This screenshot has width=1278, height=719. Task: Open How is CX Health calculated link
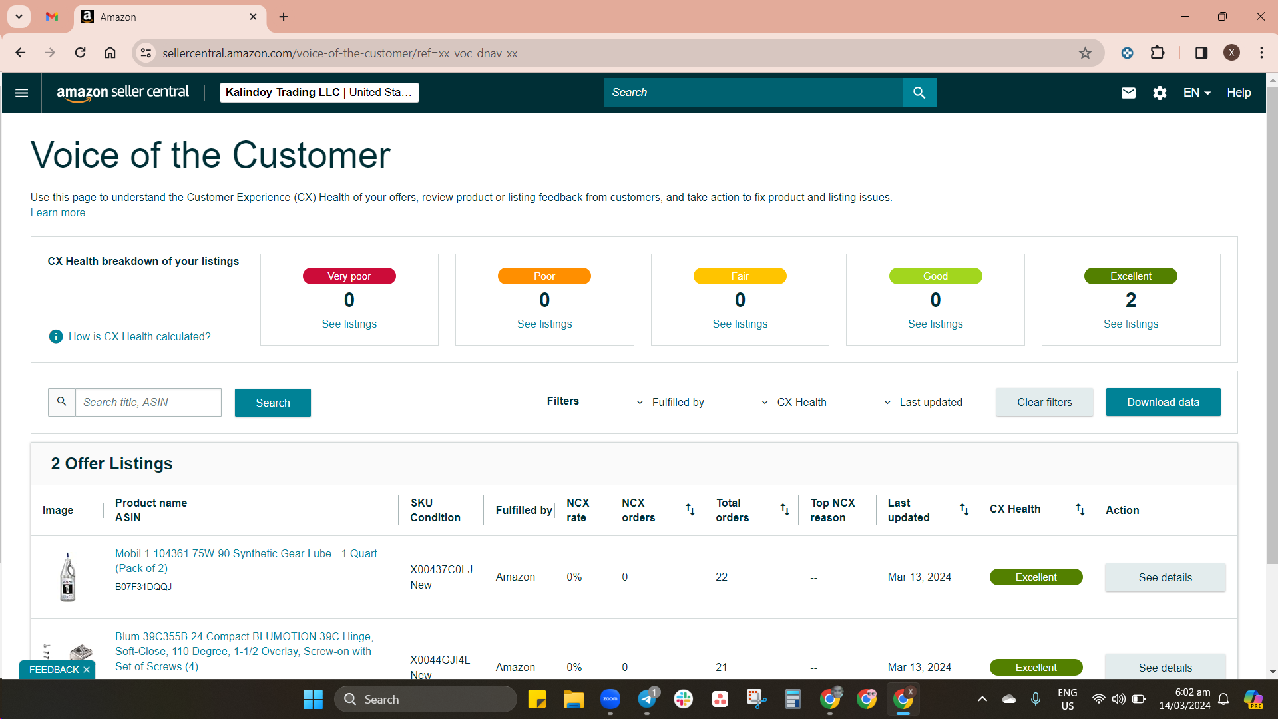pos(140,336)
